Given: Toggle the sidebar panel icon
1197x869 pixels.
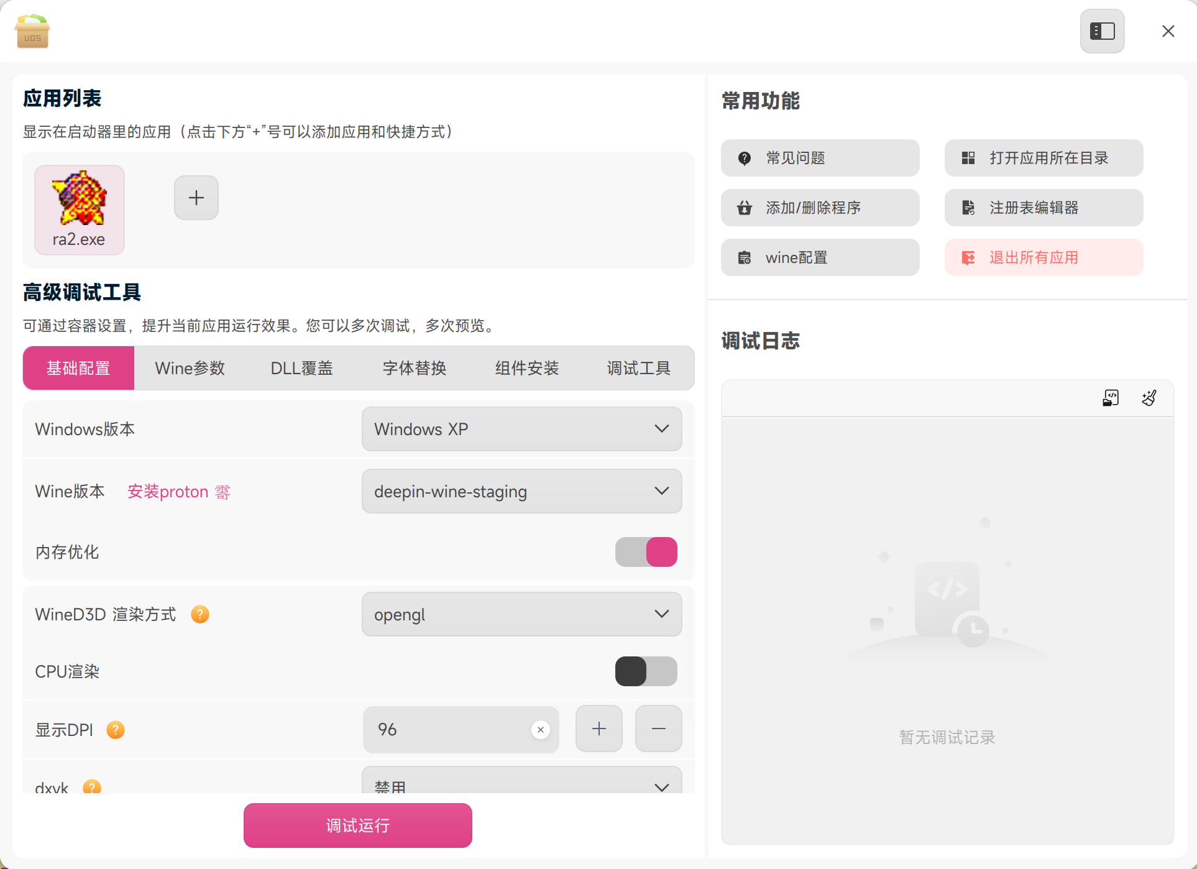Looking at the screenshot, I should pyautogui.click(x=1102, y=31).
